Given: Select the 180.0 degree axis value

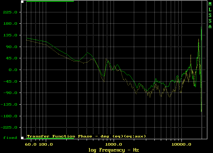Looking at the screenshot, I should click(x=10, y=24).
